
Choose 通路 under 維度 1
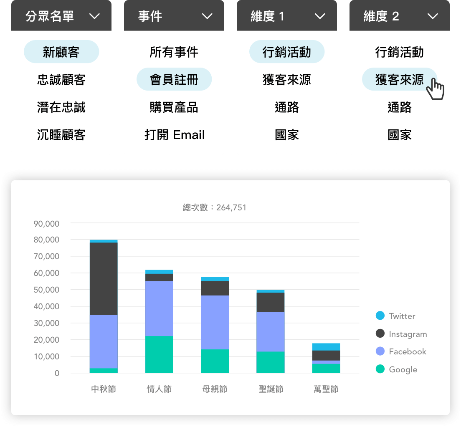coord(287,107)
